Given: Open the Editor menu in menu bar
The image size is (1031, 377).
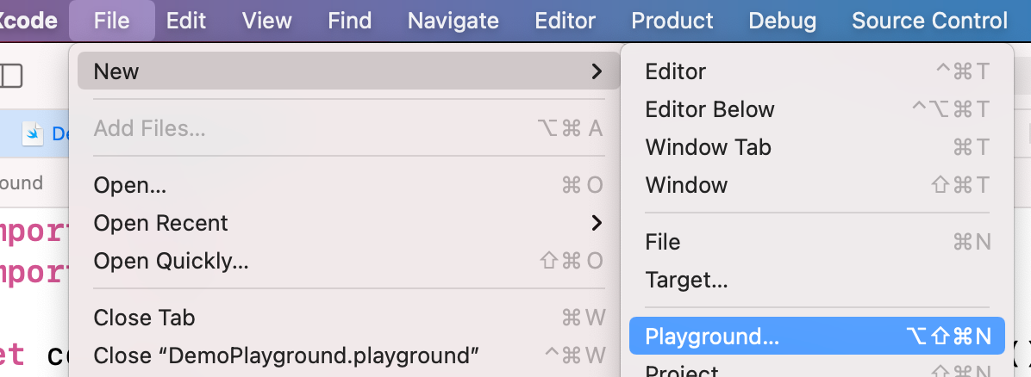Looking at the screenshot, I should (565, 21).
